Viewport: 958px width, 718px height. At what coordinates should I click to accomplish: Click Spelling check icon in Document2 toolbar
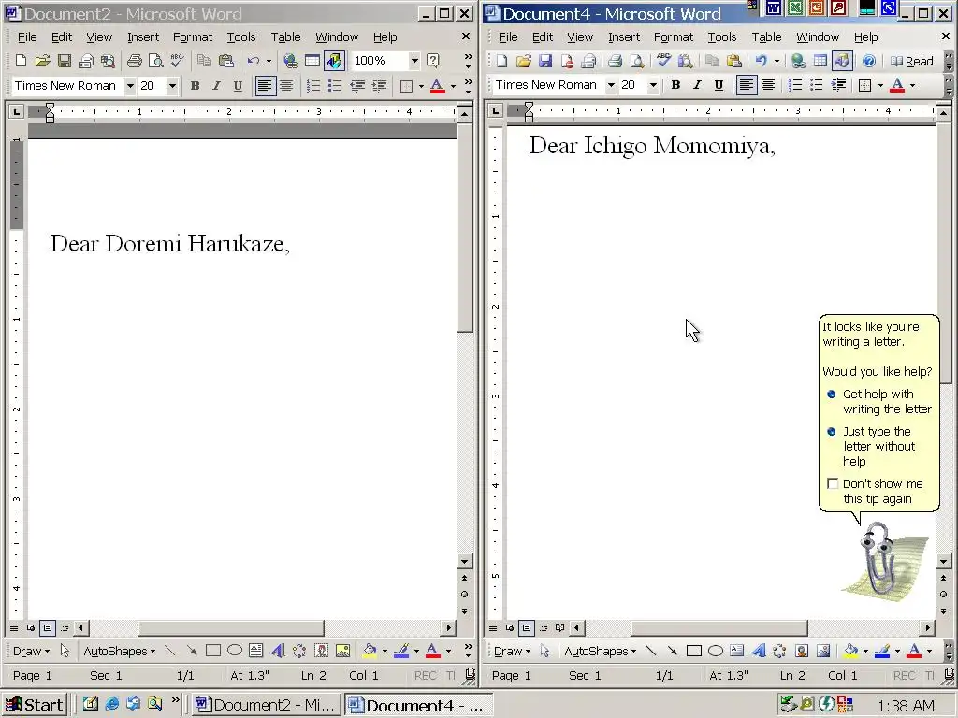[177, 61]
